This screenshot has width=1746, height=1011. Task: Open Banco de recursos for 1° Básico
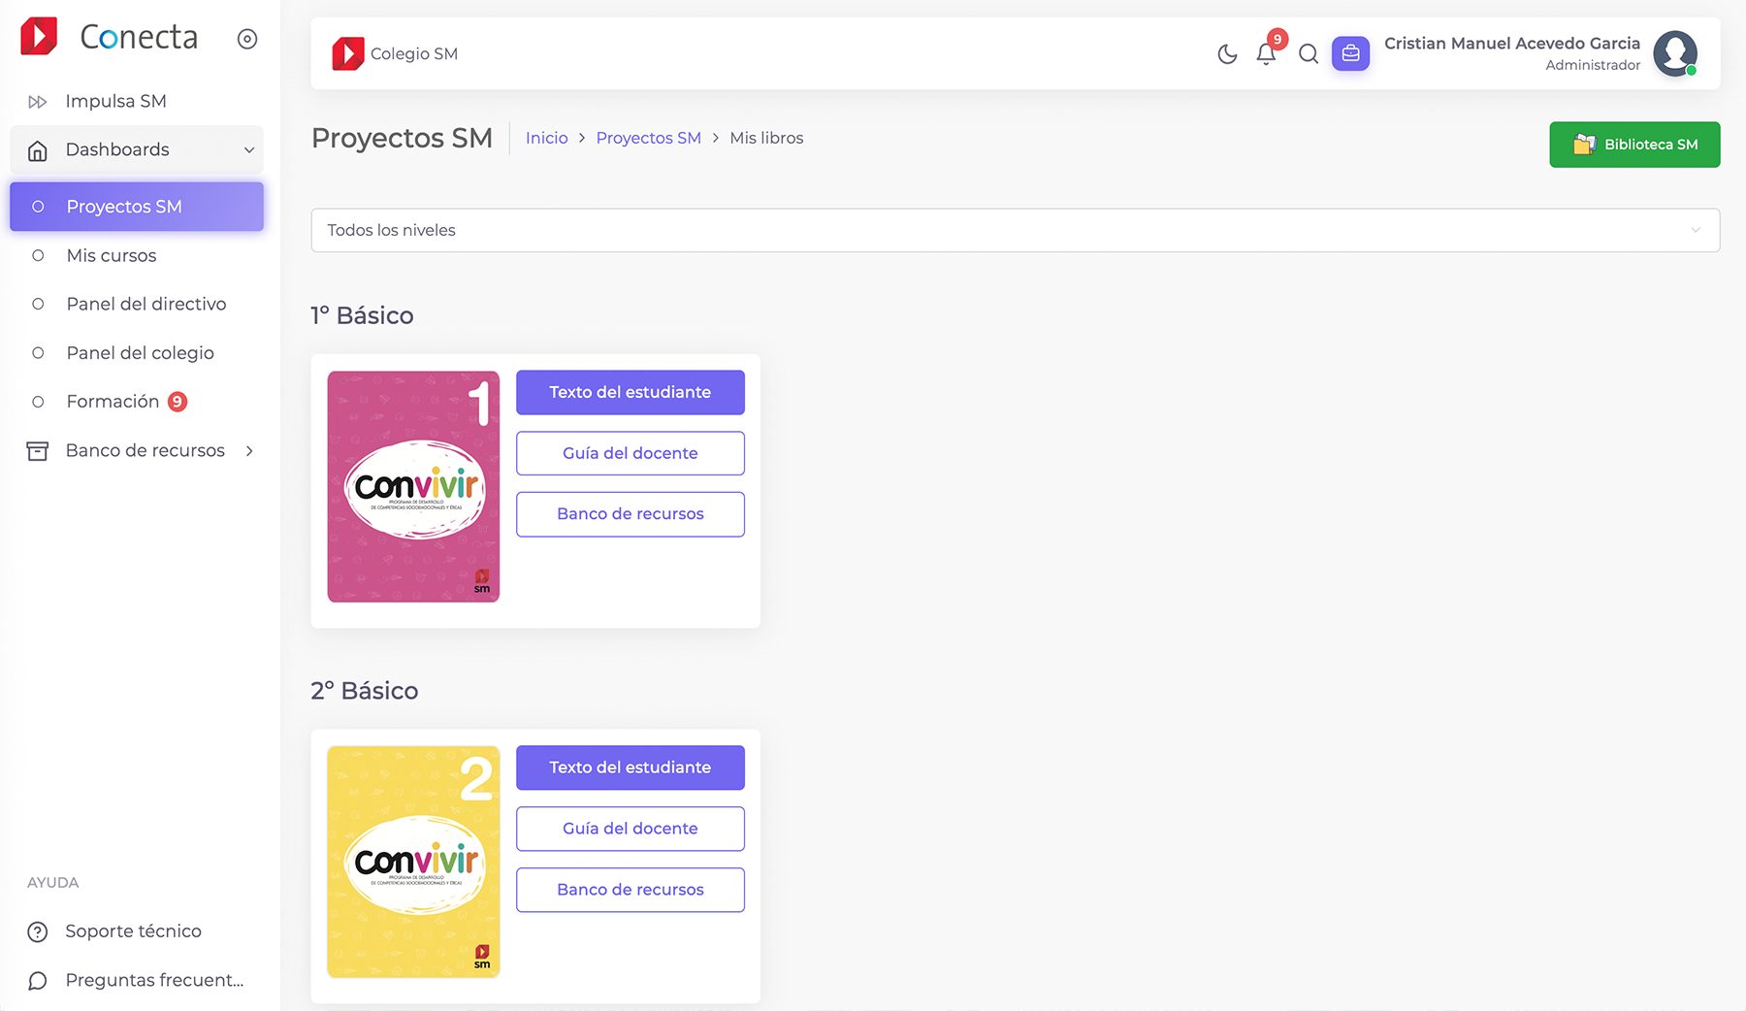point(630,514)
